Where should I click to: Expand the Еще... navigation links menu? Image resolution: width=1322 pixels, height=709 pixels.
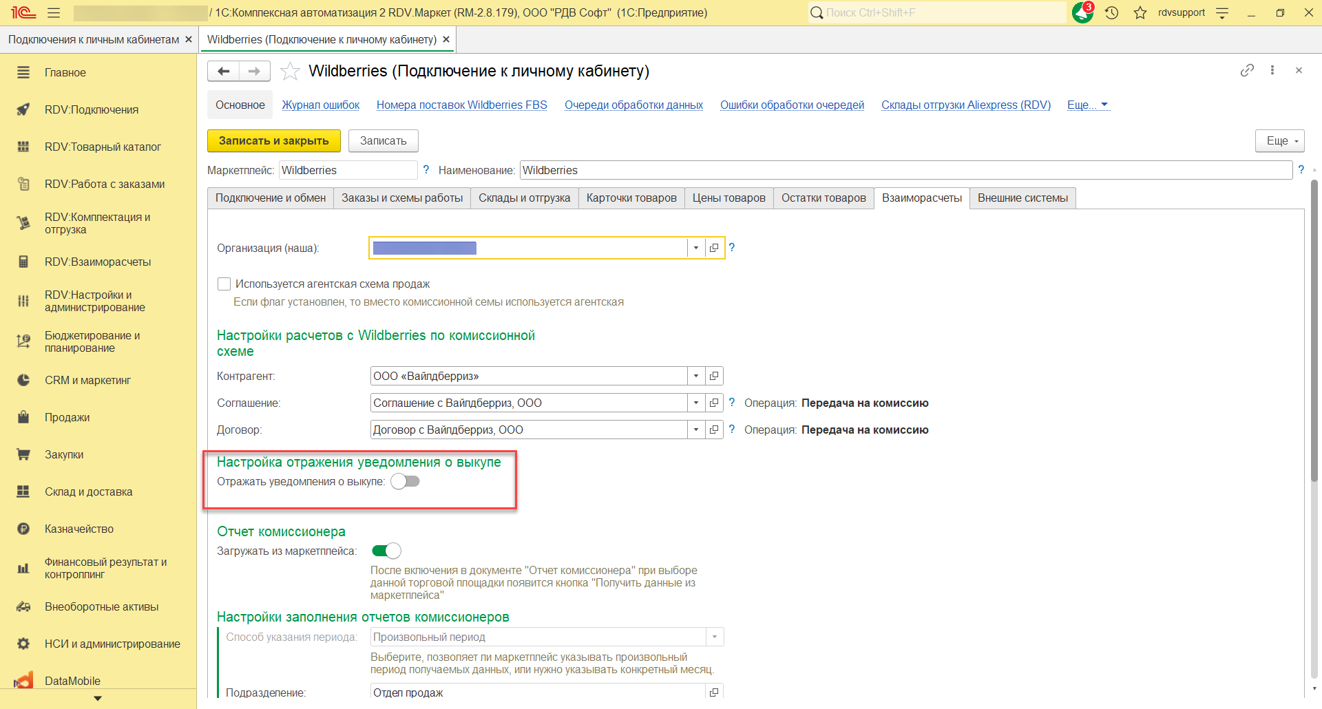(1088, 105)
